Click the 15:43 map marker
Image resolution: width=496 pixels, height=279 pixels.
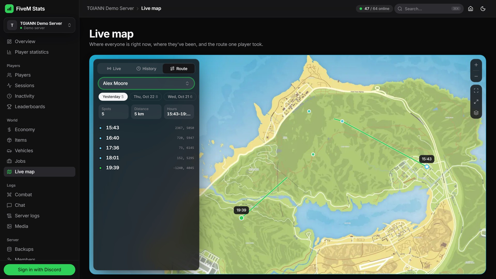[427, 167]
